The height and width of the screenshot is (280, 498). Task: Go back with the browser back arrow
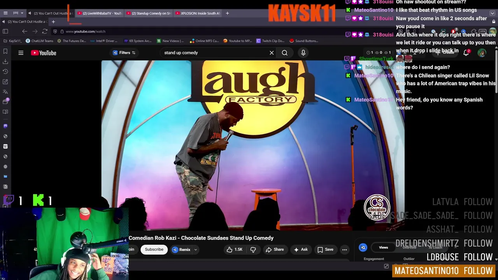pyautogui.click(x=25, y=31)
